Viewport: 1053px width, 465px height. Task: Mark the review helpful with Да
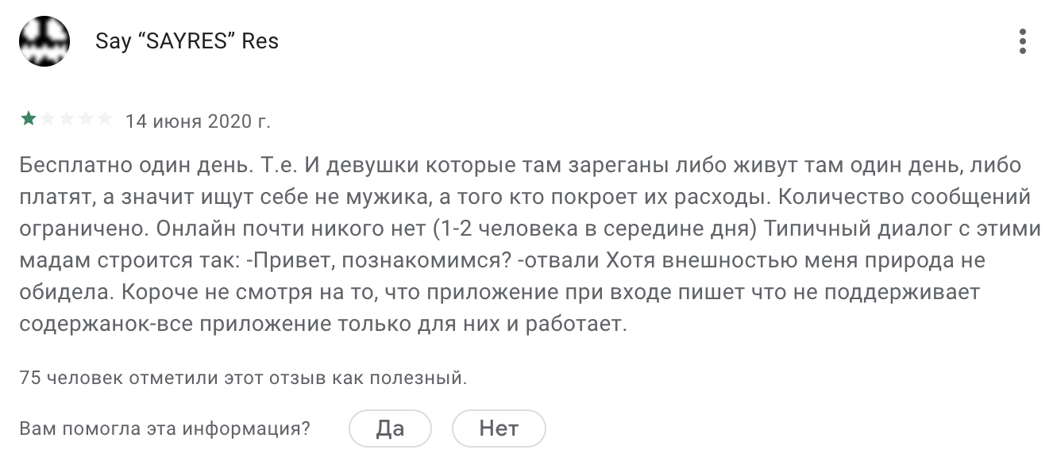click(x=390, y=429)
